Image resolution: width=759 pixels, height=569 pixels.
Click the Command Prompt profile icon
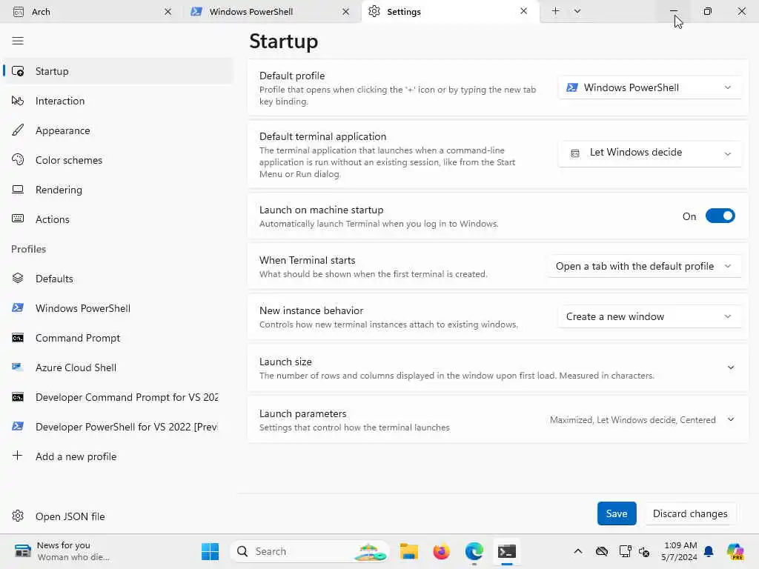[18, 338]
